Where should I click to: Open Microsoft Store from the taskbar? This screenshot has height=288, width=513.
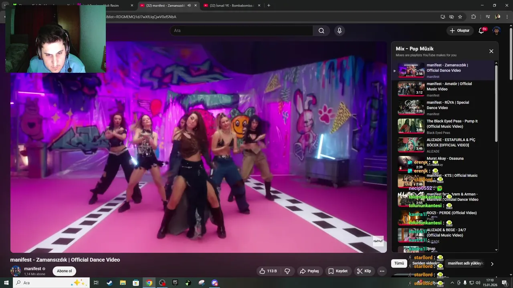coord(136,283)
